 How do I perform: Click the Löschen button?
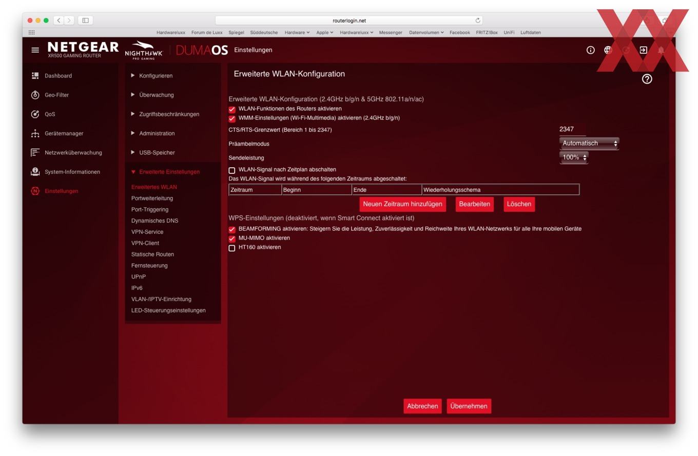(519, 204)
